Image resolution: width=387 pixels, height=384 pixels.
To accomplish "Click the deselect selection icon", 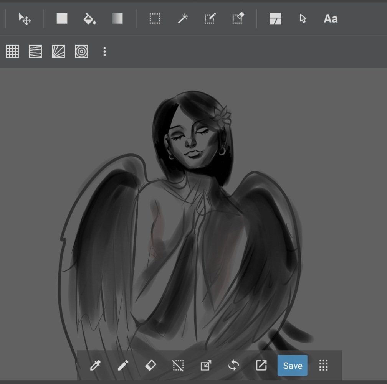I will click(x=178, y=365).
